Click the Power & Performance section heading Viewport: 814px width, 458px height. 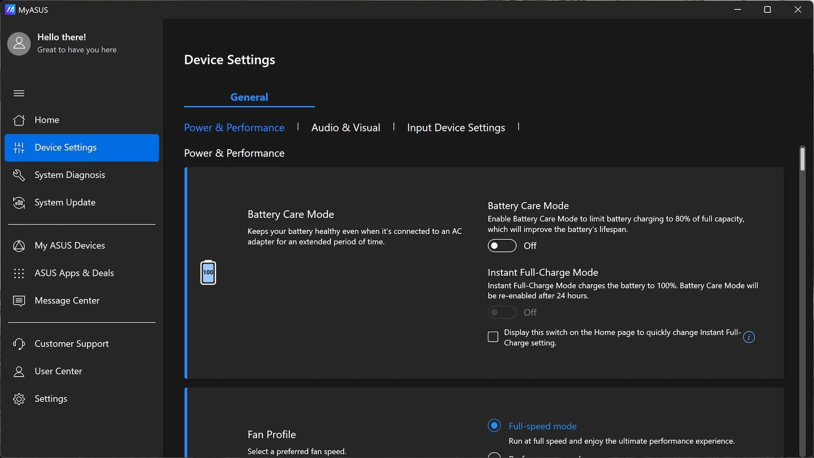[234, 153]
